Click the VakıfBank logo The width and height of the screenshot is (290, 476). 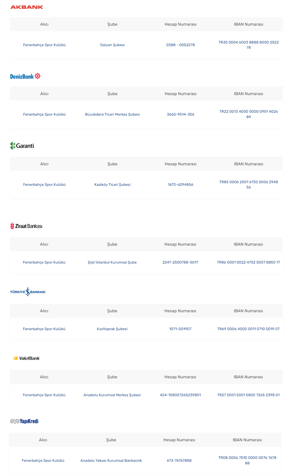pos(26,358)
